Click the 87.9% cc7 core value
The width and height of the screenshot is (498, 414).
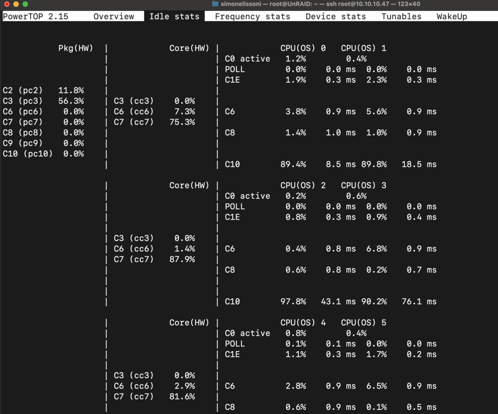(182, 259)
